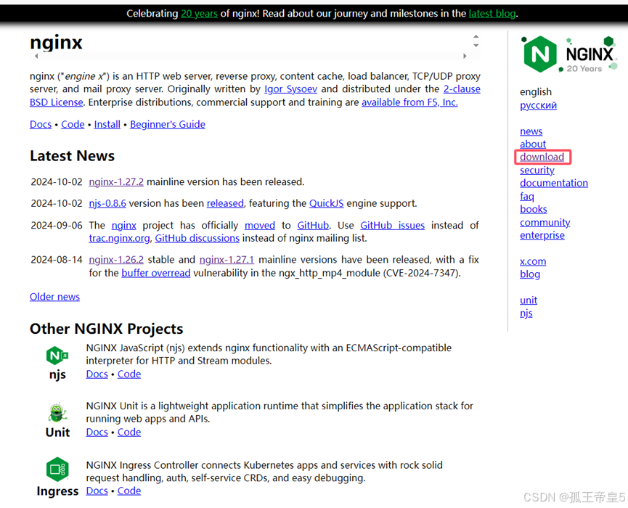Open the nginx-1.27.2 release link

tap(116, 181)
